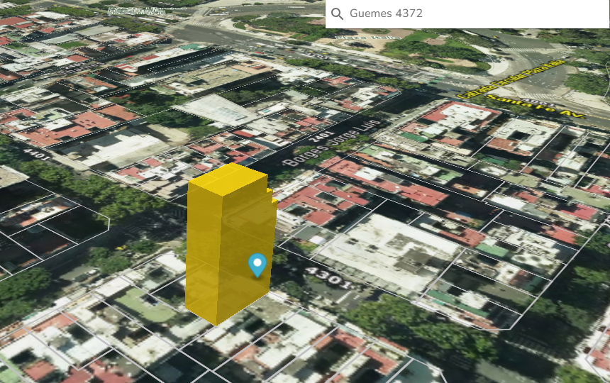This screenshot has height=383, width=610.
Task: Click the magnifying glass search icon
Action: point(338,14)
